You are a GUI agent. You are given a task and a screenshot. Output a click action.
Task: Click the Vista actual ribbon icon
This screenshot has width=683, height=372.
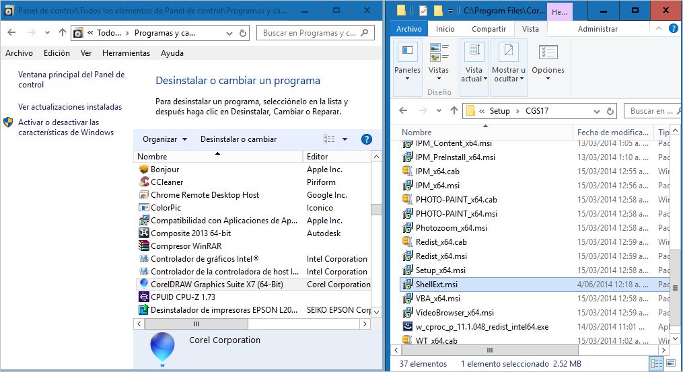[x=474, y=52]
